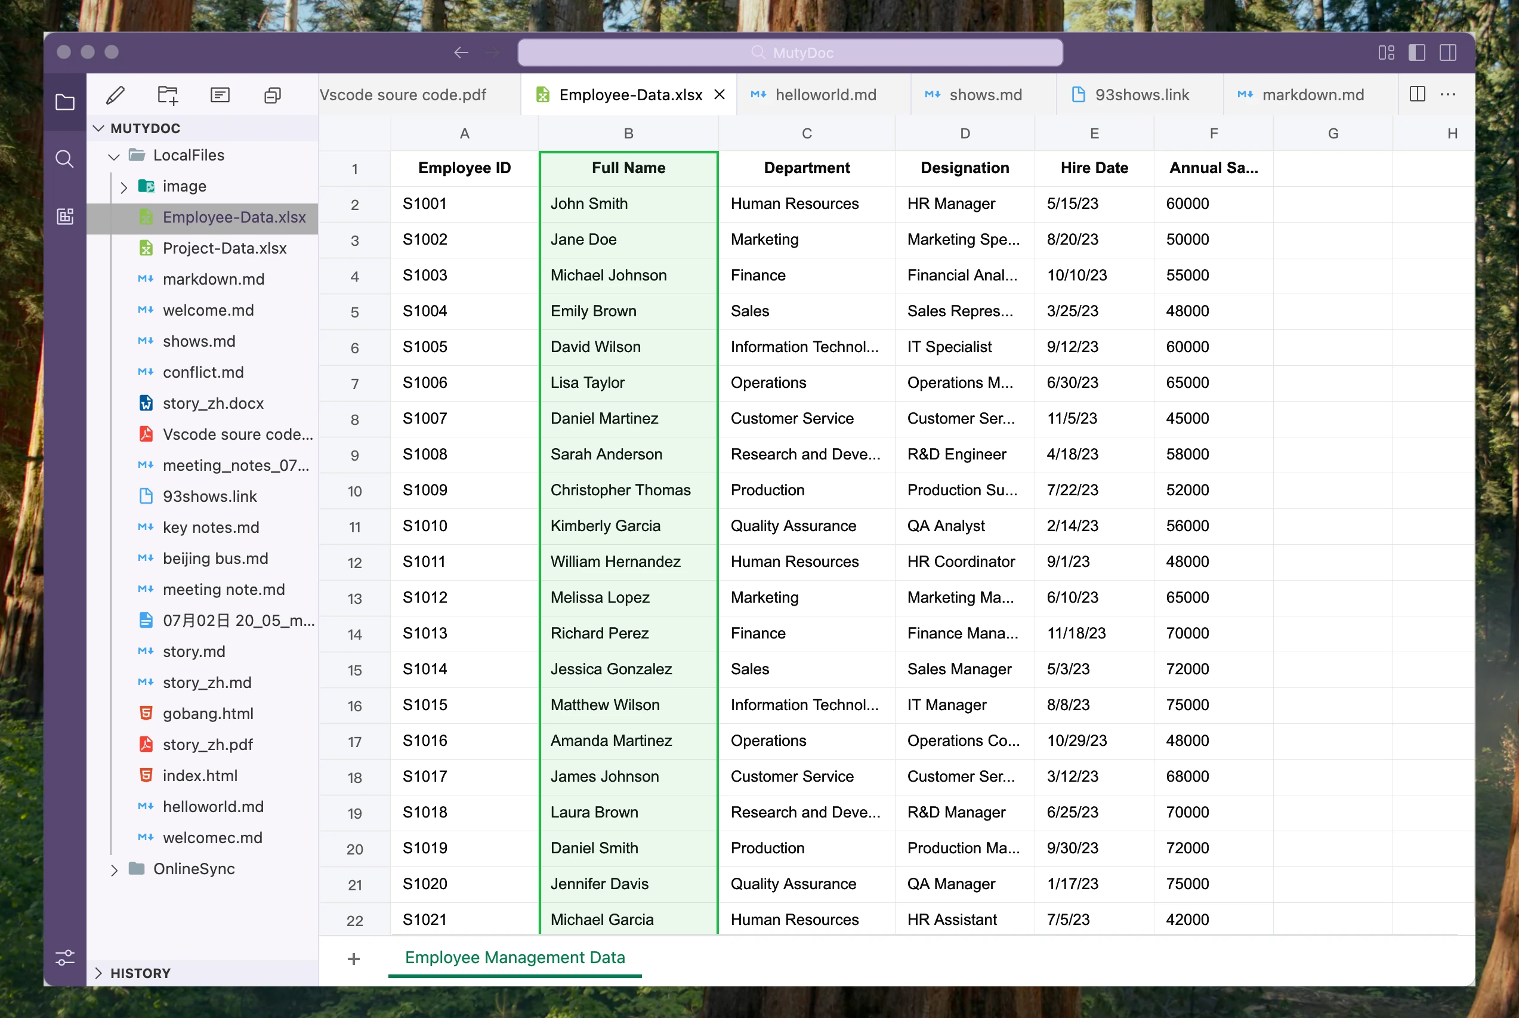
Task: Click the plus button to add a sheet
Action: pyautogui.click(x=354, y=958)
